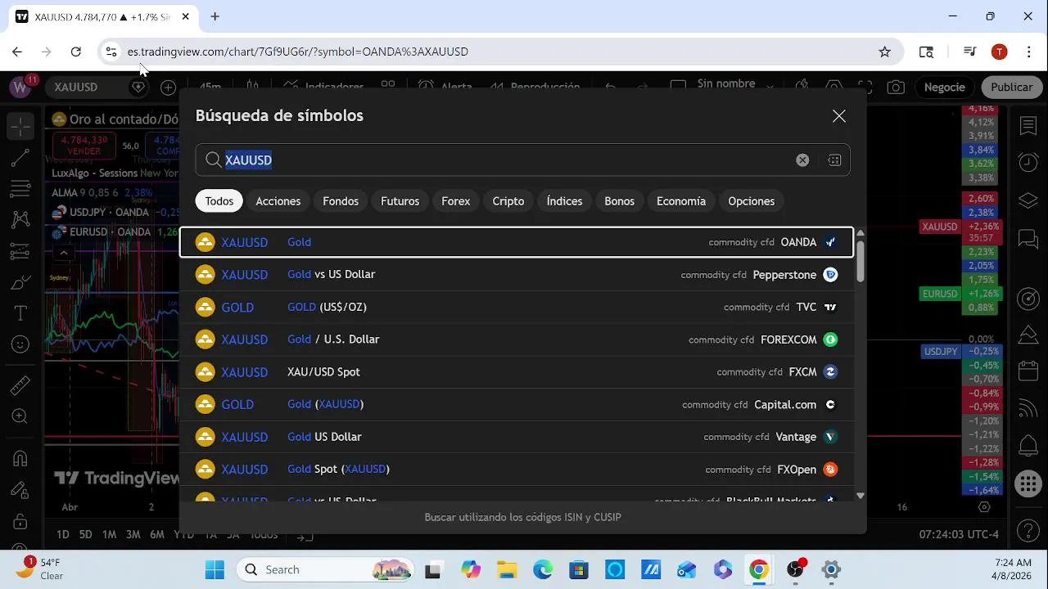Choose the XAUUSD FOREXCOM result
Viewport: 1048px width, 589px height.
(x=517, y=339)
